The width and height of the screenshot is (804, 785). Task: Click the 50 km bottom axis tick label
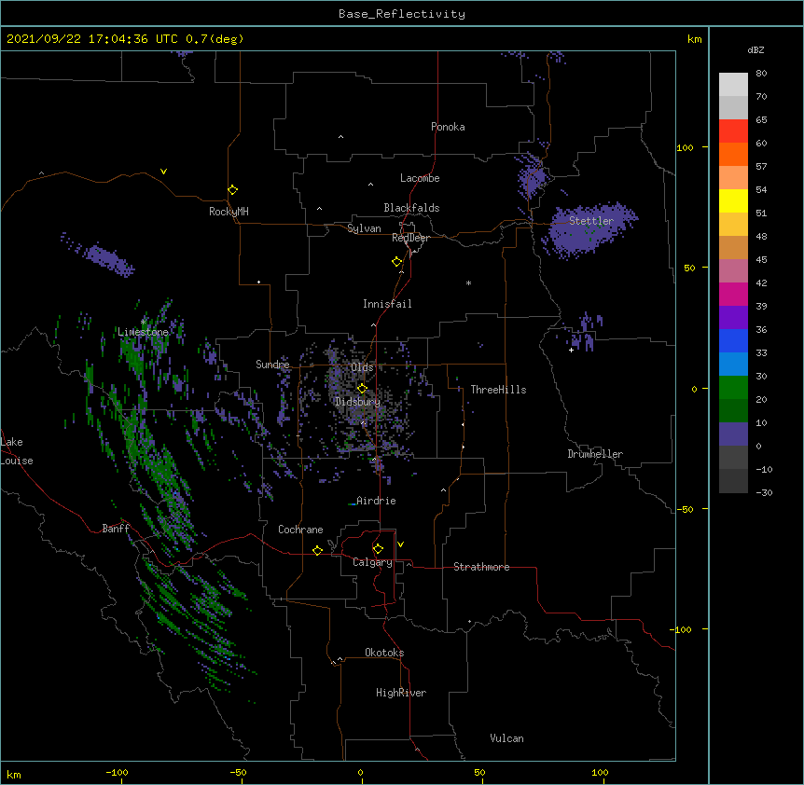pos(479,772)
